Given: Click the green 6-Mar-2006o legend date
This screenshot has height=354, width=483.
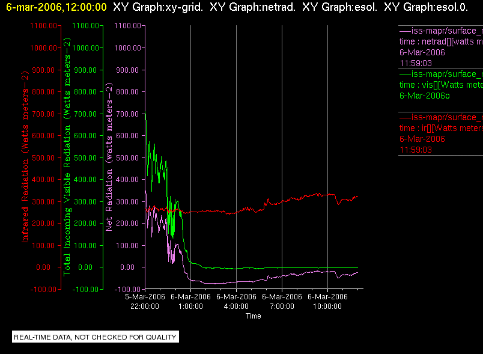Looking at the screenshot, I should pyautogui.click(x=425, y=96).
